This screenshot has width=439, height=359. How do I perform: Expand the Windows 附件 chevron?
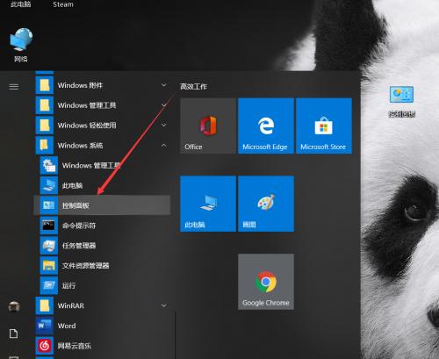[x=164, y=85]
